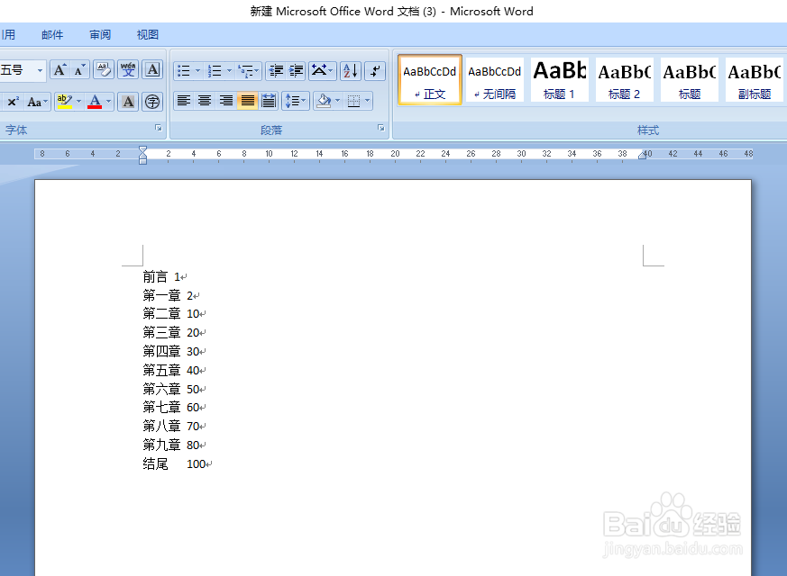
Task: Click the line 第二章 10
Action: point(174,314)
